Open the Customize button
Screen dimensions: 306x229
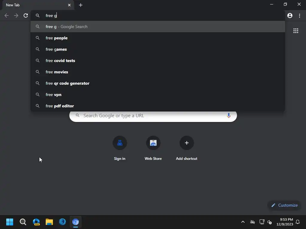284,205
